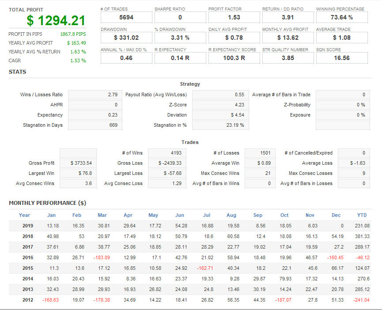Click Daily Avg Profit value $ 0.78
Screen dimensions: 382x310
(234, 38)
